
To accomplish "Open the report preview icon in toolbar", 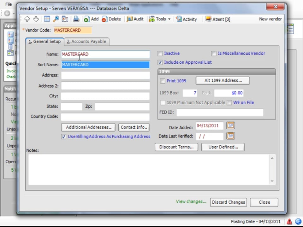I will tap(65, 19).
